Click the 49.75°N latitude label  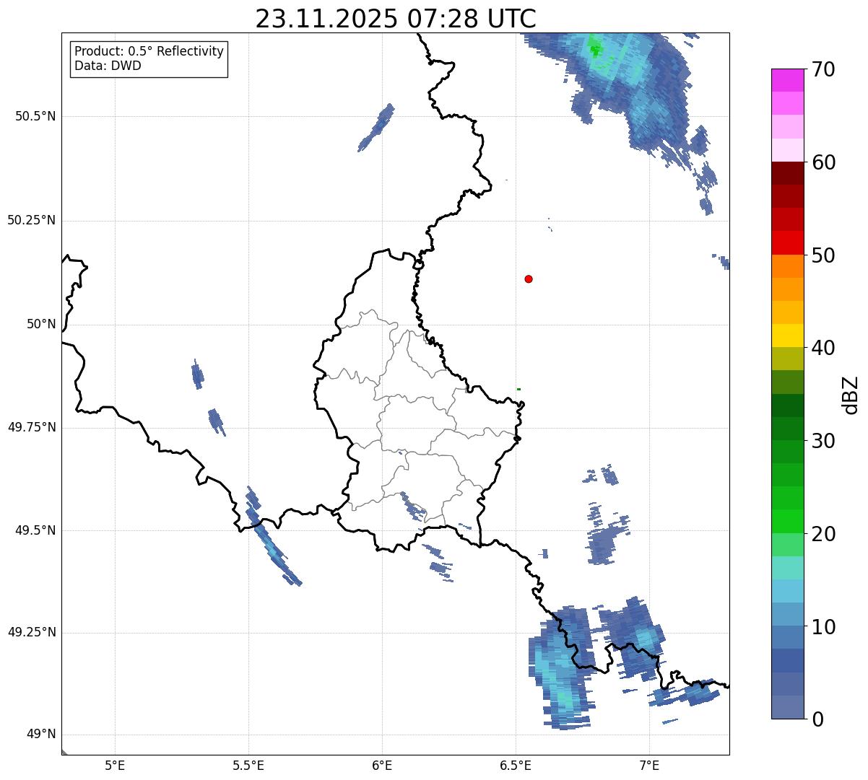(32, 427)
